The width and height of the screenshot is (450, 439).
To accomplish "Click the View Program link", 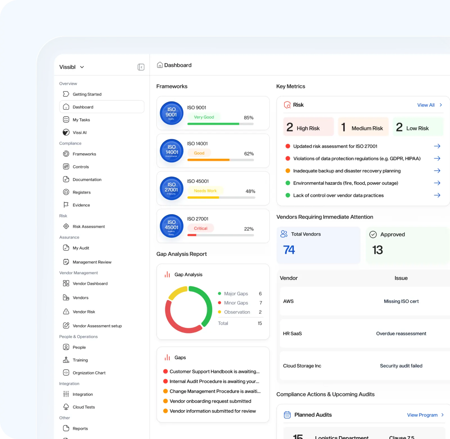I will coord(422,415).
